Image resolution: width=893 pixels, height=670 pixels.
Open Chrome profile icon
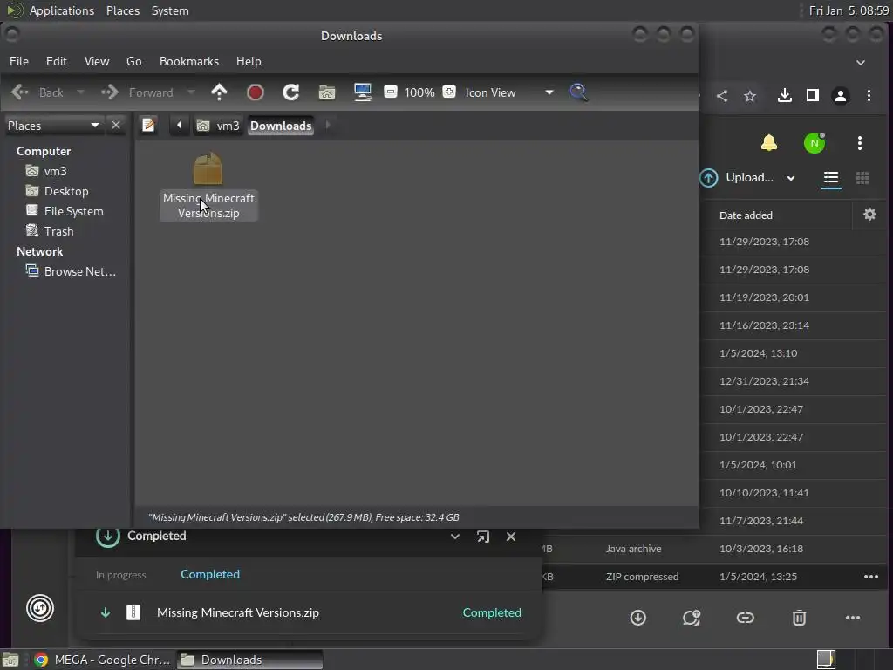pyautogui.click(x=840, y=95)
